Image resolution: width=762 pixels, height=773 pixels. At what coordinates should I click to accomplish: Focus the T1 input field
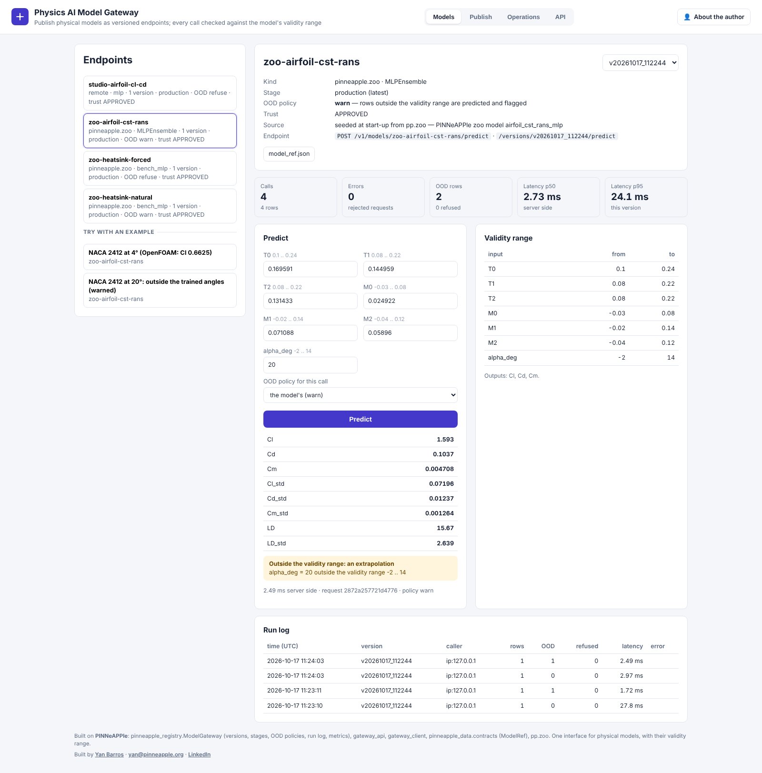410,269
